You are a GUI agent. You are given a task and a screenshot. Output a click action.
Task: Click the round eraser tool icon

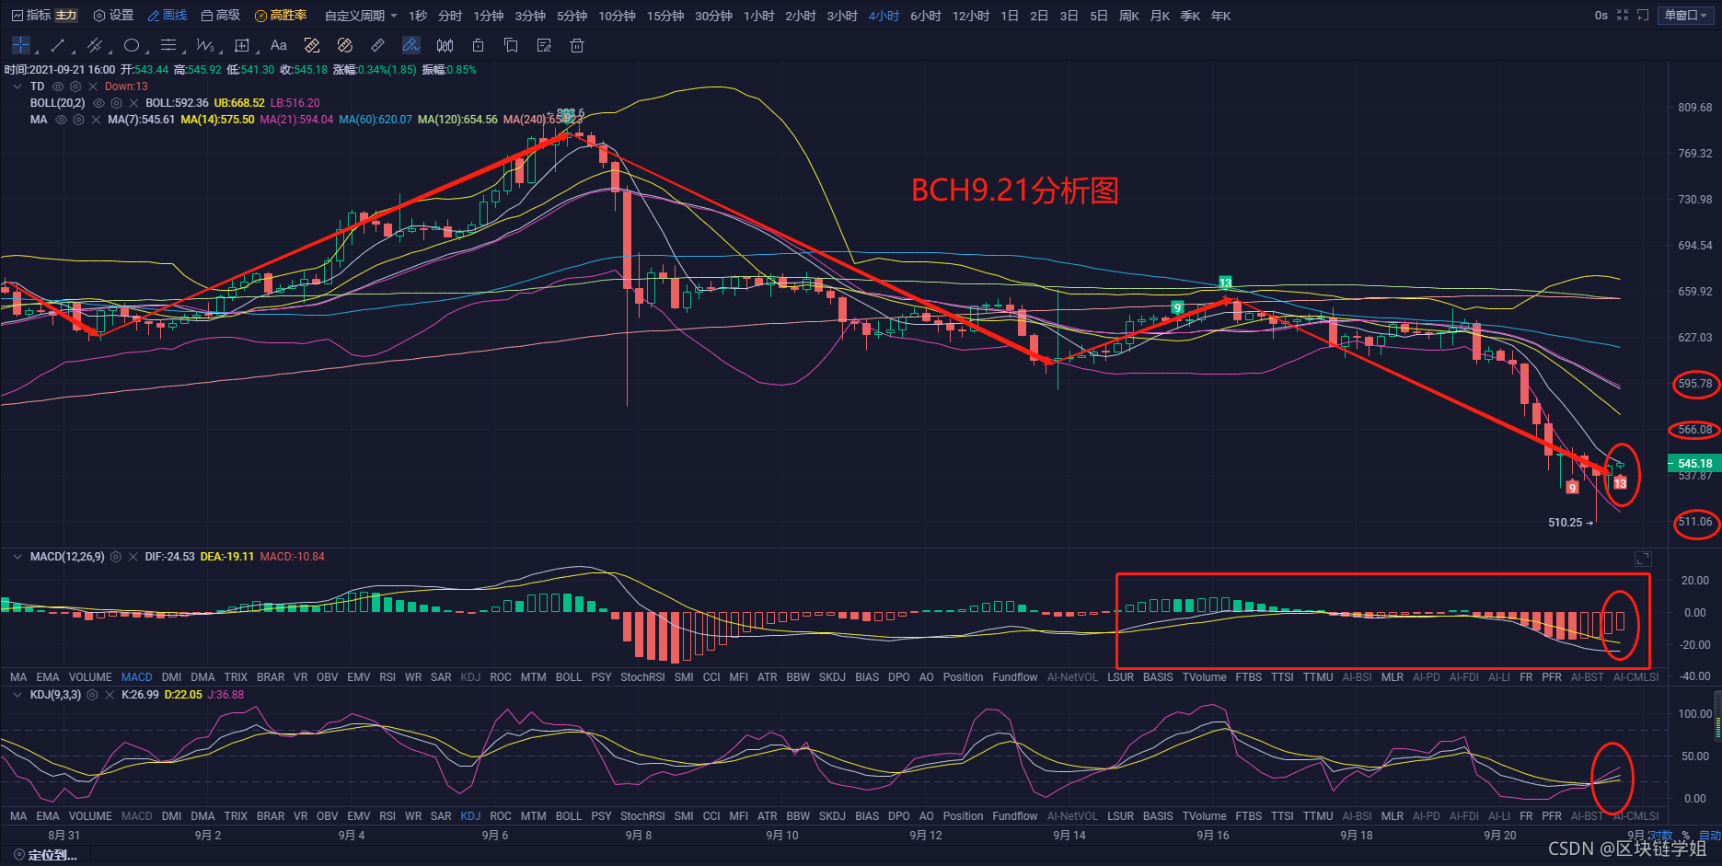click(x=345, y=45)
